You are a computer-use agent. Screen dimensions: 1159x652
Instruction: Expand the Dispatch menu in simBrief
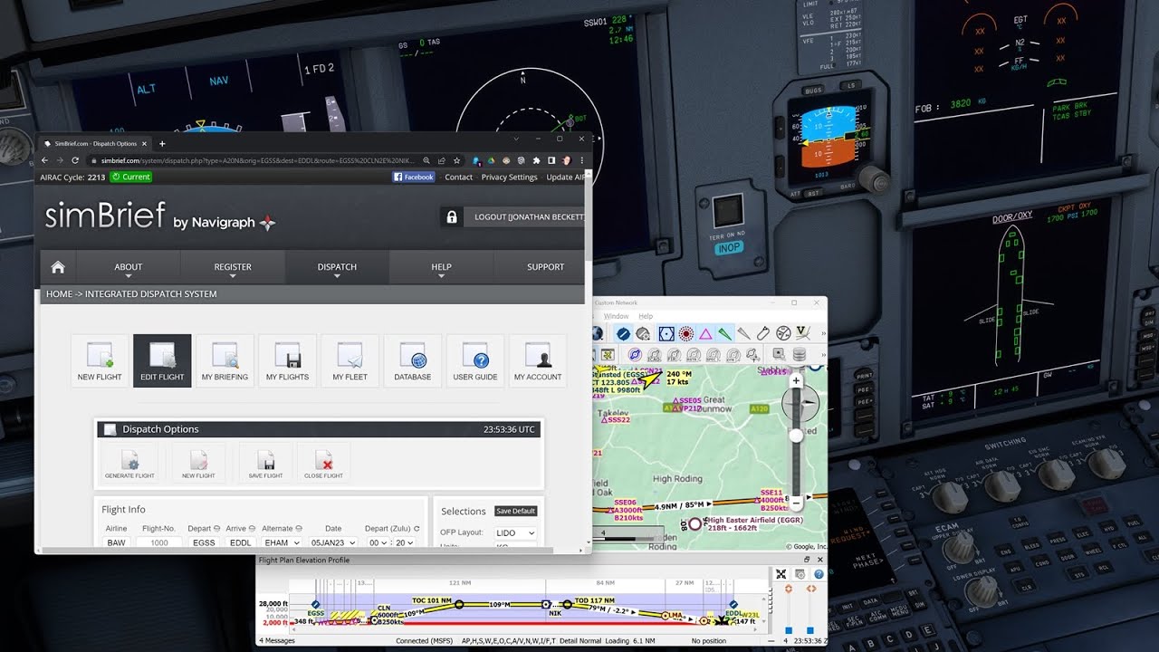point(337,267)
